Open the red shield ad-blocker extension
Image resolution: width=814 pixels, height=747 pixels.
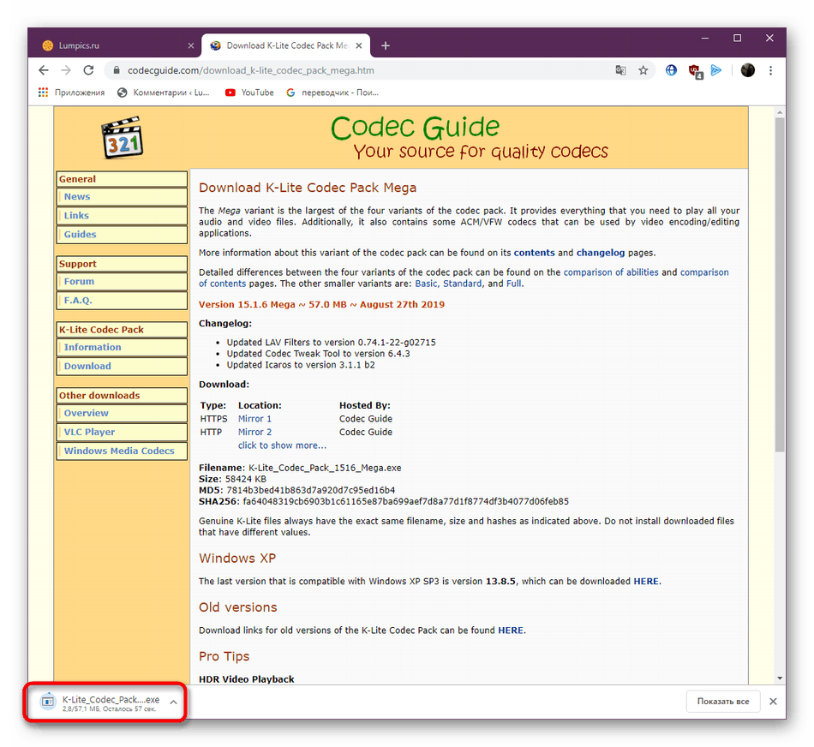click(695, 70)
